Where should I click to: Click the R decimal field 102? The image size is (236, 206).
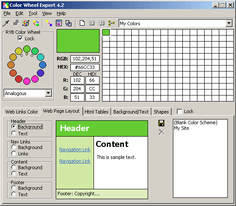pyautogui.click(x=77, y=80)
